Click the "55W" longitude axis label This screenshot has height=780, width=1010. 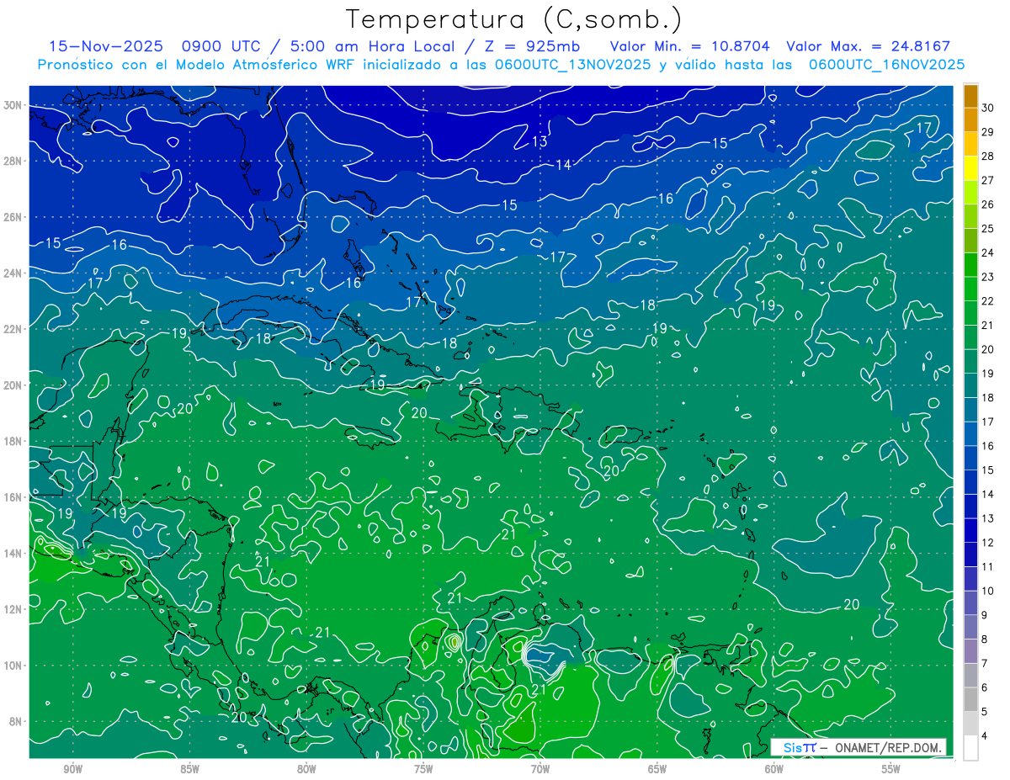tap(890, 770)
